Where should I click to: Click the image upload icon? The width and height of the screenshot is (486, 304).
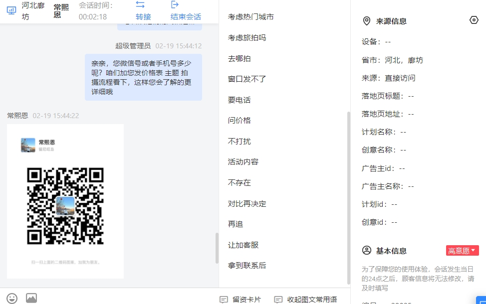pyautogui.click(x=31, y=298)
